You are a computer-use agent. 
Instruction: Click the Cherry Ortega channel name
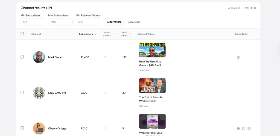(57, 128)
